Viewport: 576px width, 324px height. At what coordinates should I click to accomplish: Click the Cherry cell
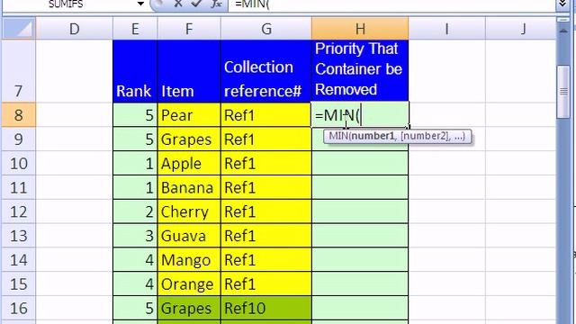tap(189, 211)
